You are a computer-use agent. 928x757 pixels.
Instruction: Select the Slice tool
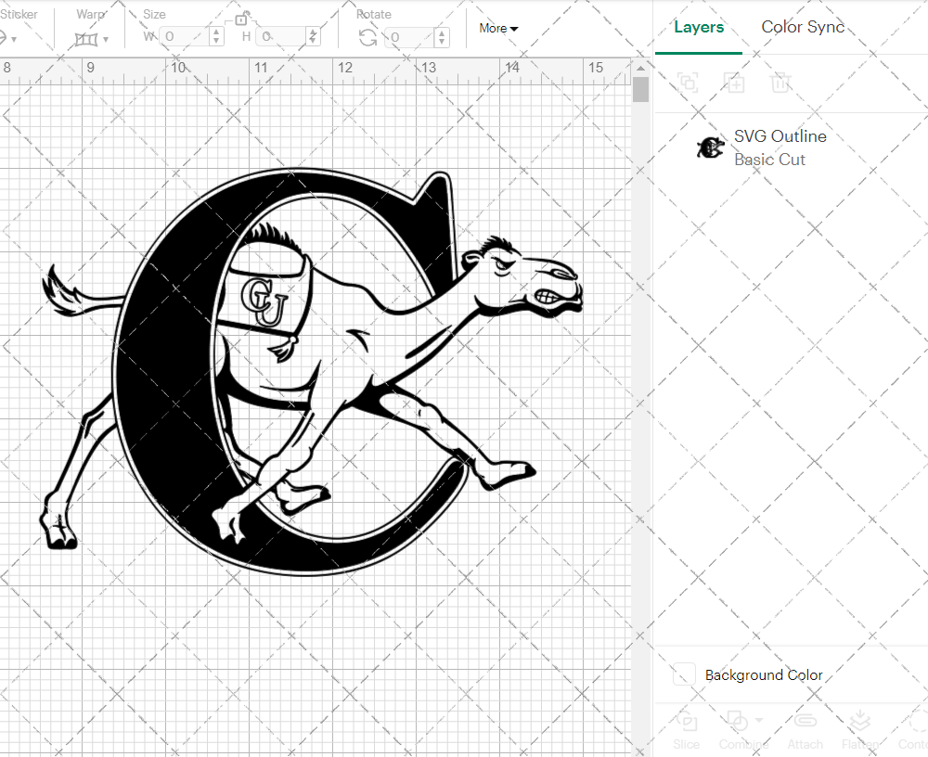686,722
